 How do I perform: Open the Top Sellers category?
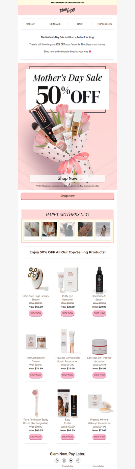point(105,24)
